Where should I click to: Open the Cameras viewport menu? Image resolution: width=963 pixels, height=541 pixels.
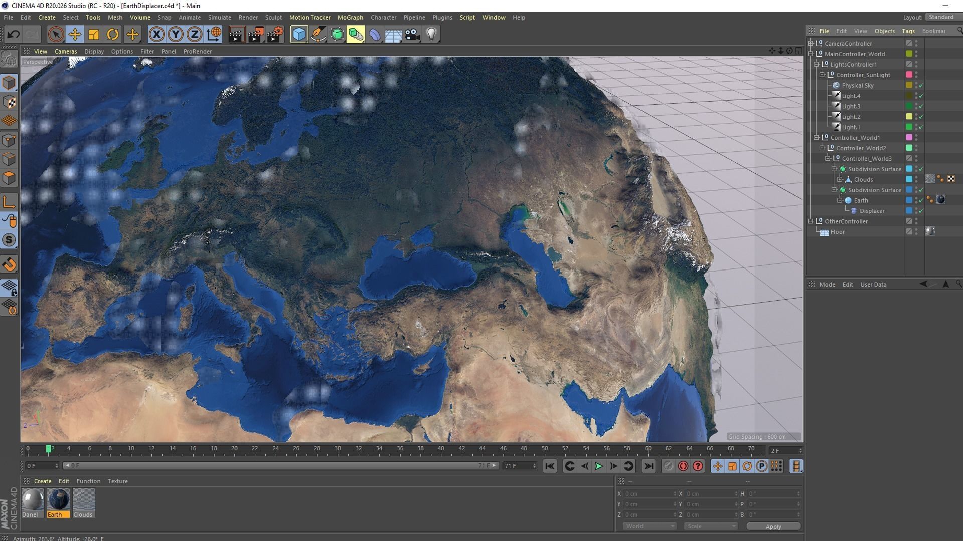(66, 51)
